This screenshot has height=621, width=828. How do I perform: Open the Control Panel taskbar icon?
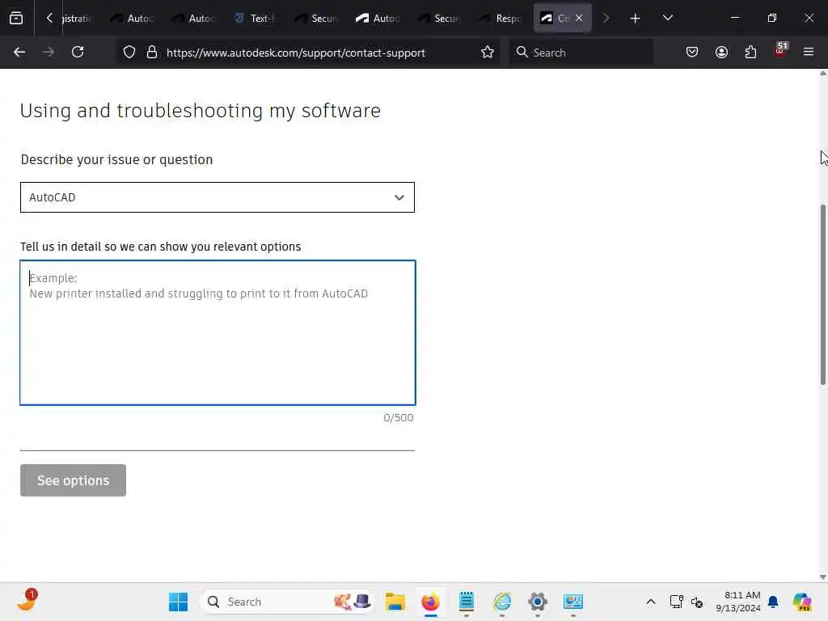pos(573,602)
